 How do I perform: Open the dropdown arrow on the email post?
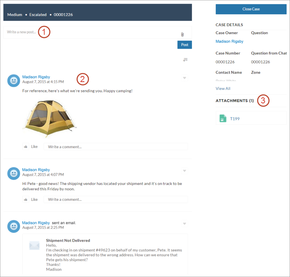tap(185, 223)
